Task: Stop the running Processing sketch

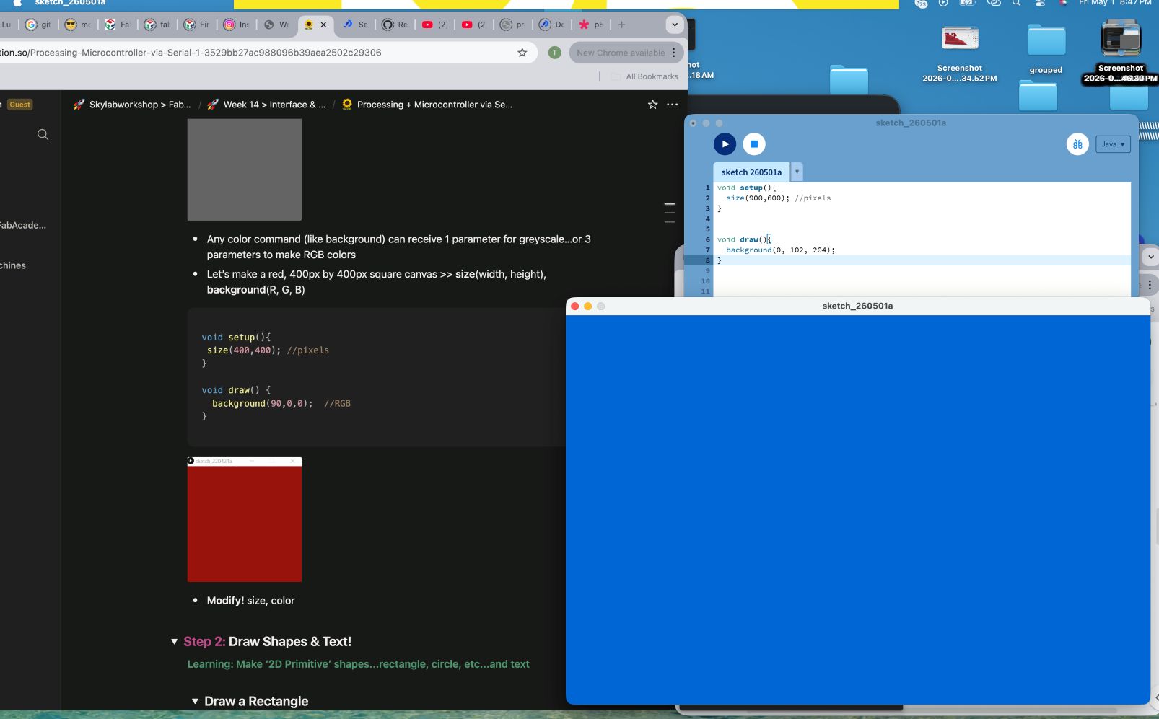Action: click(x=754, y=144)
